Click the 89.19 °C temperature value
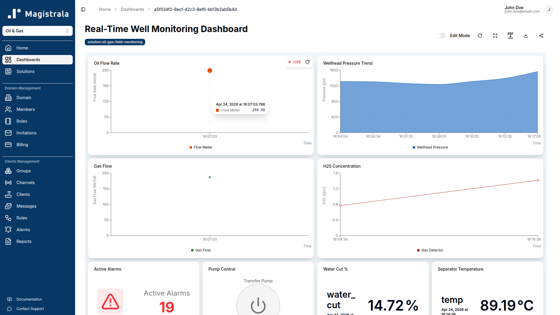The width and height of the screenshot is (560, 315). pos(507,305)
